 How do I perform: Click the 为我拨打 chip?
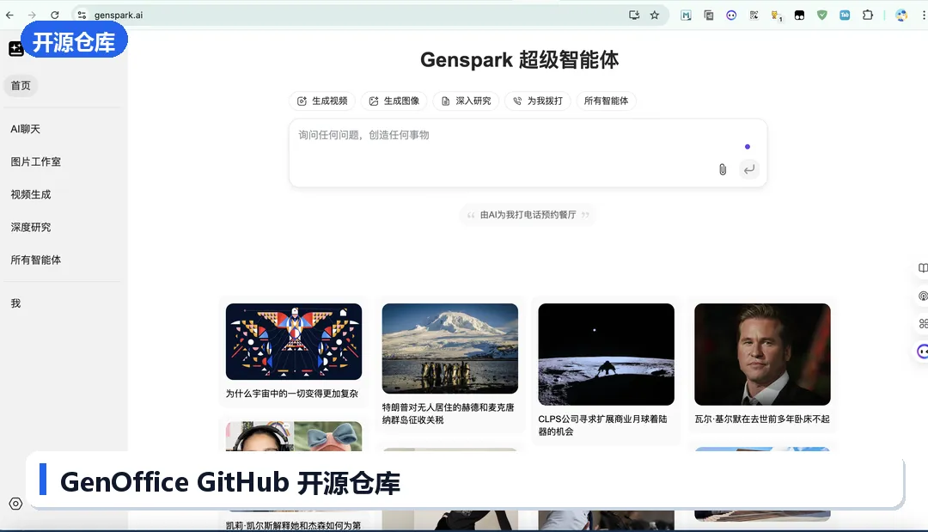pos(537,101)
